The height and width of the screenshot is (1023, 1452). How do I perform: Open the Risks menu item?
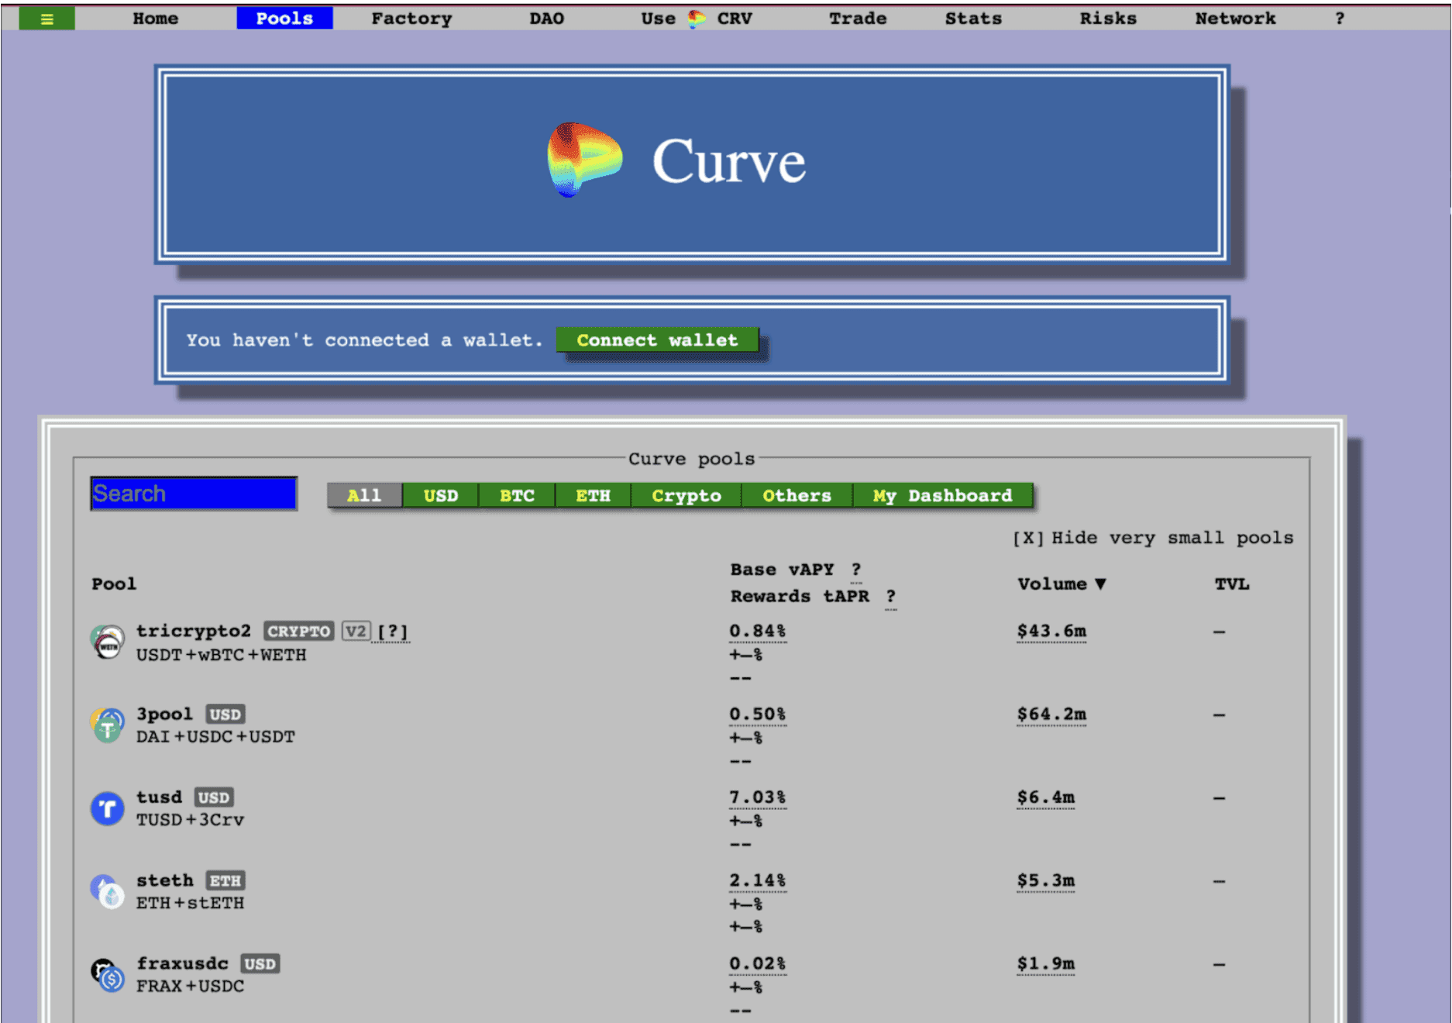1108,19
